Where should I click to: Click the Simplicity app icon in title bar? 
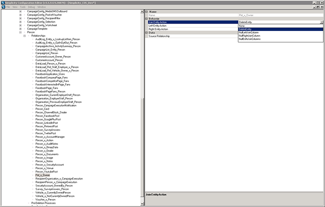(3, 3)
